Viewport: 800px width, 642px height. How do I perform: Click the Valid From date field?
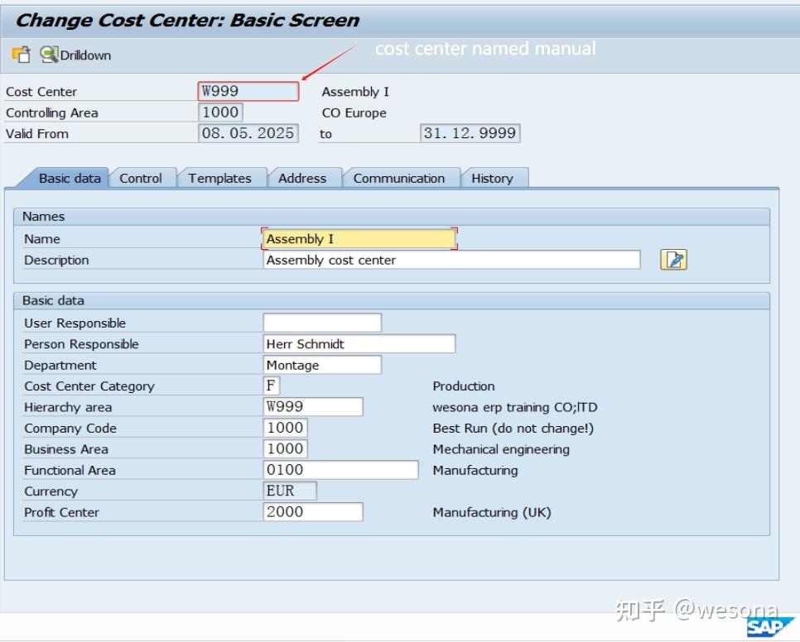click(x=248, y=133)
